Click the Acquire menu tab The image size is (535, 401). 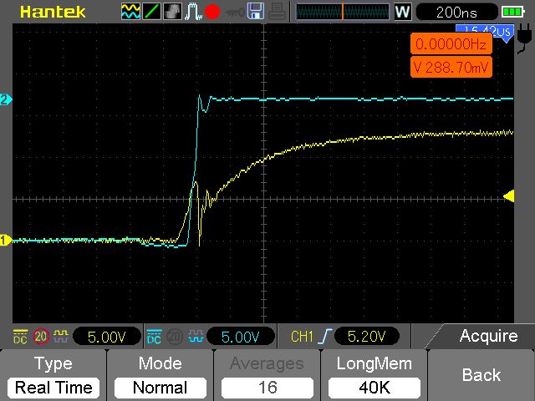(x=488, y=336)
